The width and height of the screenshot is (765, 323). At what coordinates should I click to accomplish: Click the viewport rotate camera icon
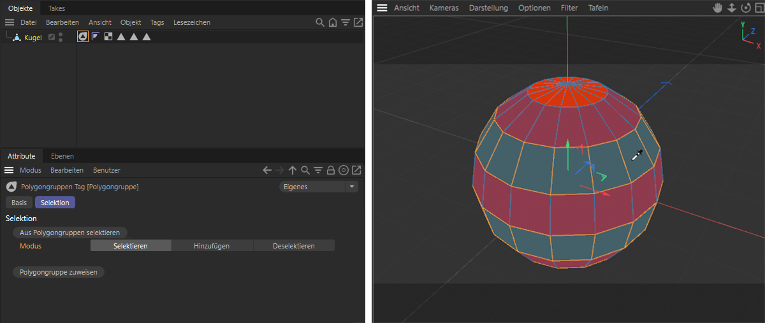click(x=745, y=8)
